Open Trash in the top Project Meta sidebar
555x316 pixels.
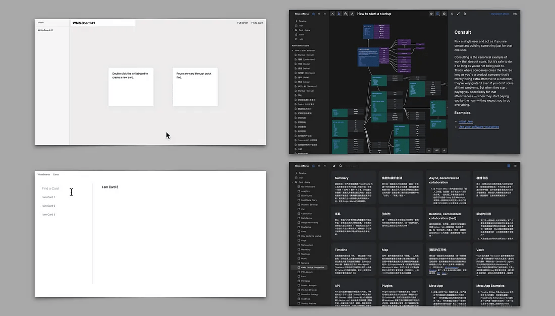(301, 35)
